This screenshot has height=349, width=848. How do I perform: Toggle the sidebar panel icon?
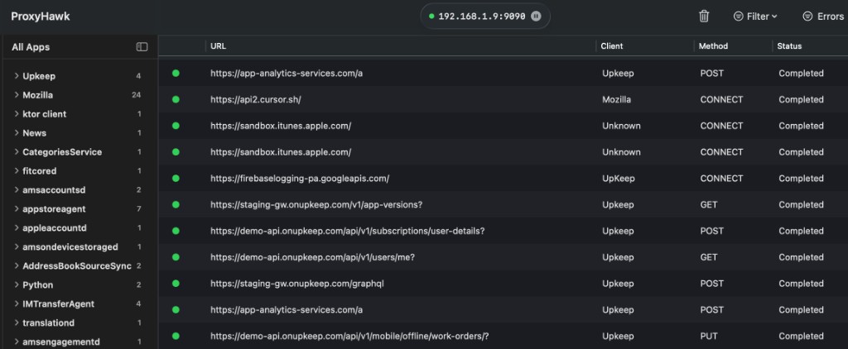tap(142, 47)
